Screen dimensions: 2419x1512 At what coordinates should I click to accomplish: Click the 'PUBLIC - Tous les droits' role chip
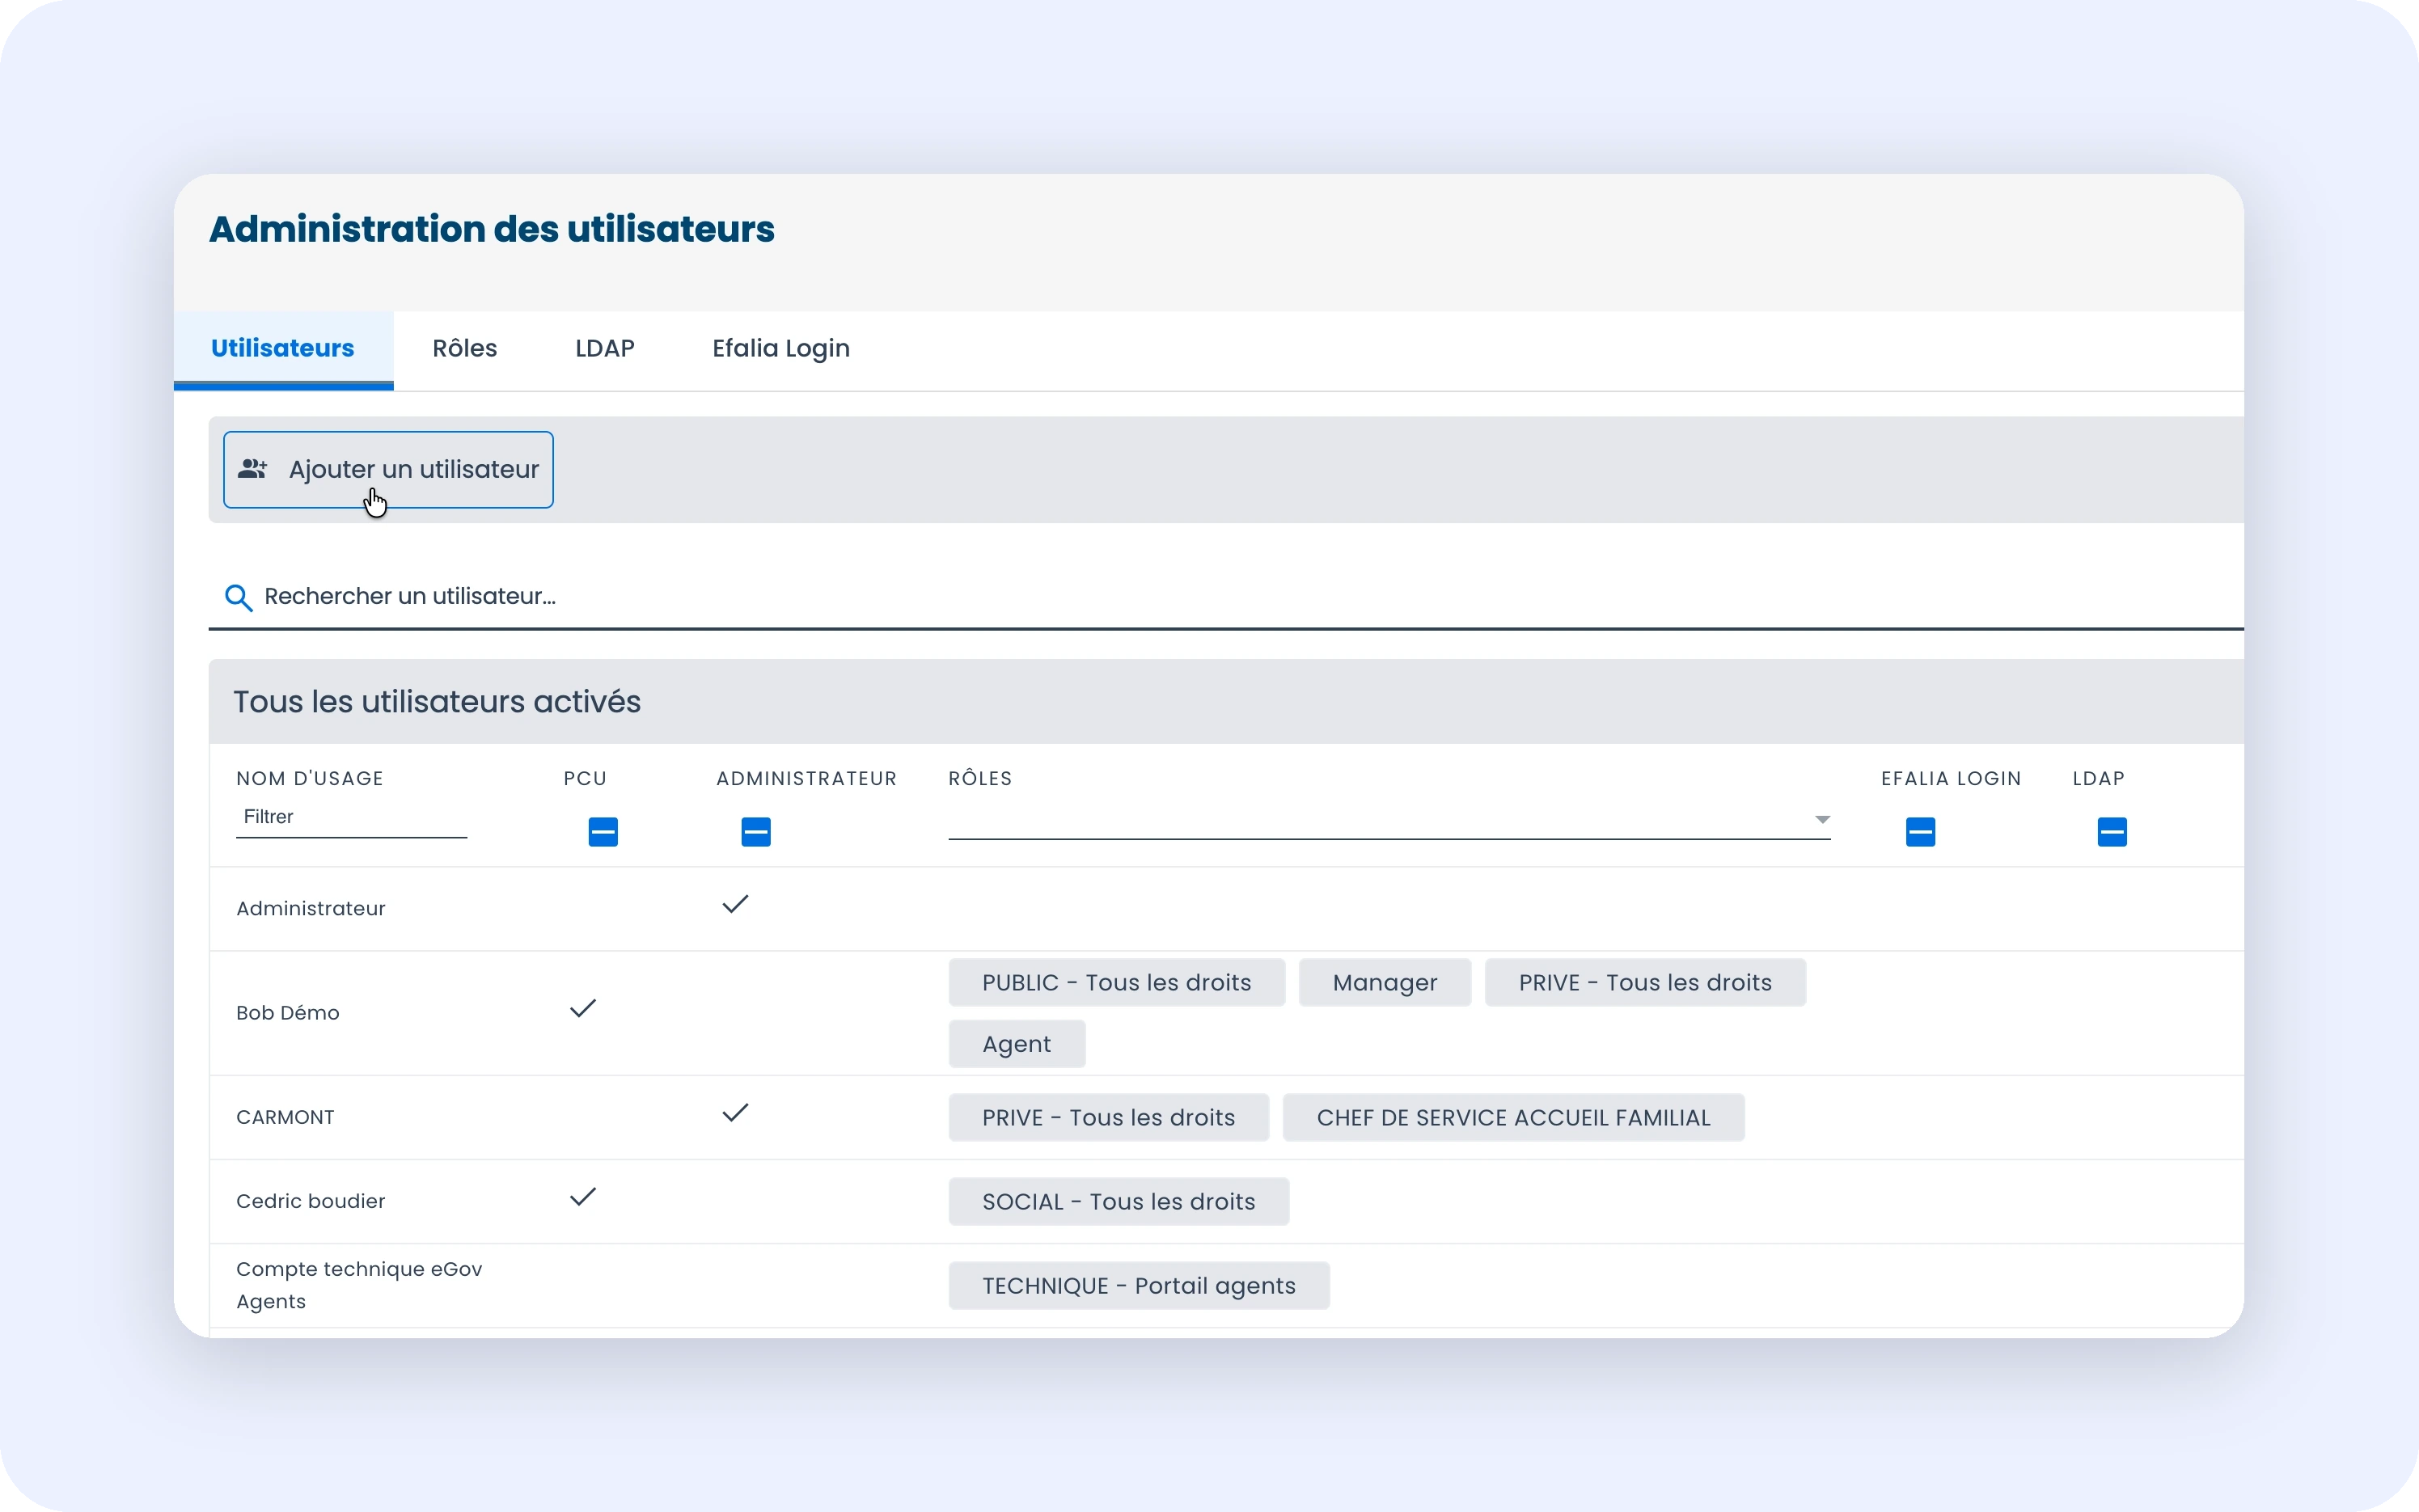pyautogui.click(x=1116, y=983)
